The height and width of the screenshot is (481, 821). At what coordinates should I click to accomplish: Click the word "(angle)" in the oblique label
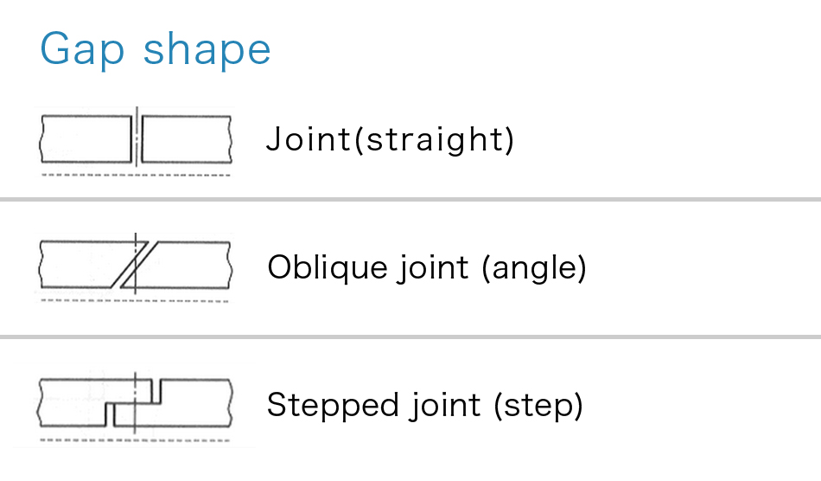click(x=533, y=267)
